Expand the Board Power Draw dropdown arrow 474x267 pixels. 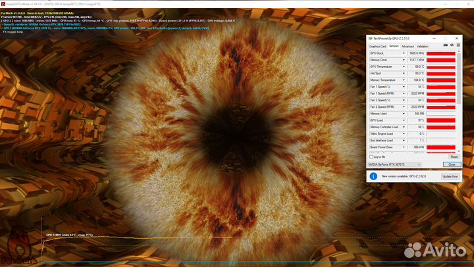pos(404,147)
